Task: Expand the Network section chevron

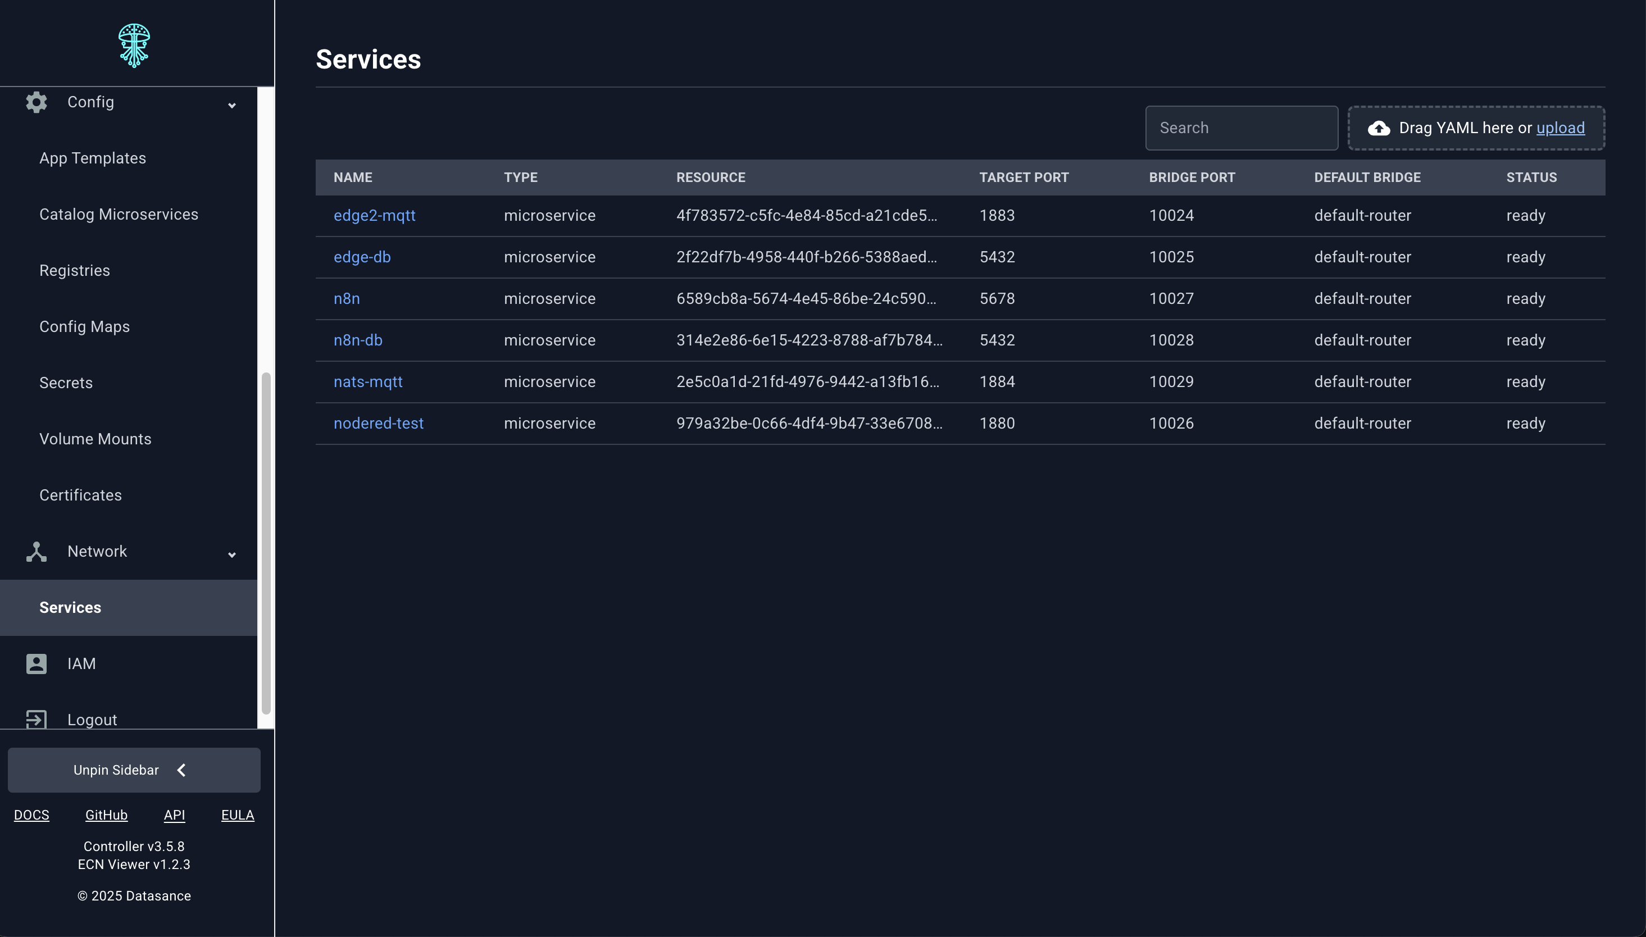Action: click(231, 554)
